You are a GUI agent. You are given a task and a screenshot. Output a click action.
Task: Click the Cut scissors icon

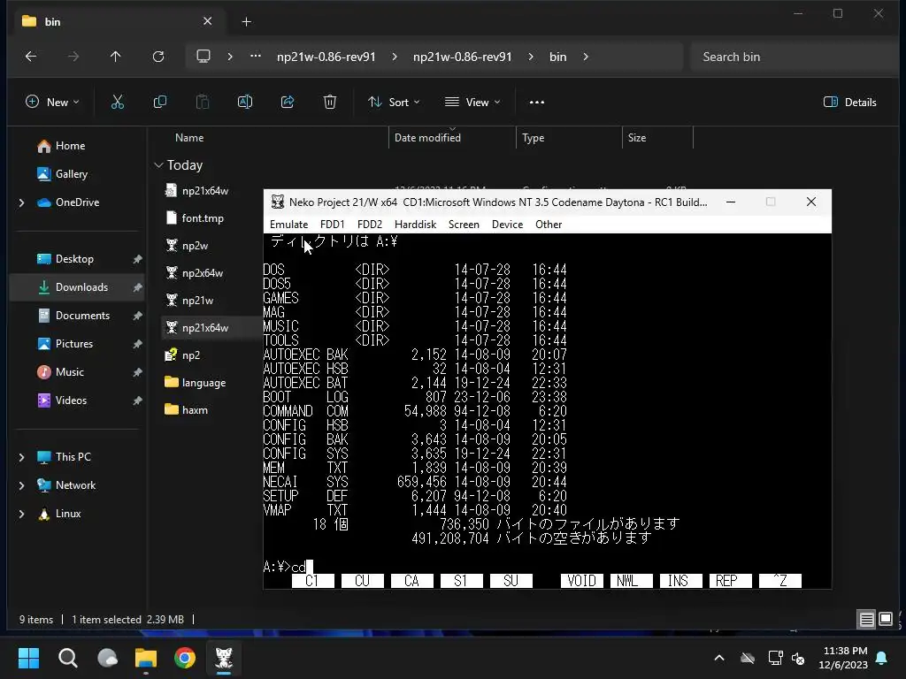(118, 103)
